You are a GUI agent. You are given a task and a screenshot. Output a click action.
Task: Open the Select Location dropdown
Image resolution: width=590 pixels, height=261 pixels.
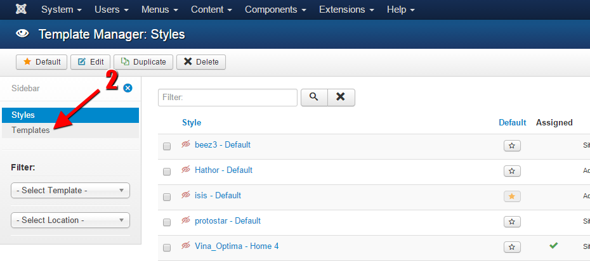click(70, 220)
